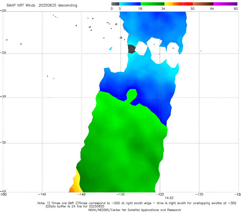Click the dark gray wind patch on the map
The image size is (241, 212).
click(x=132, y=49)
